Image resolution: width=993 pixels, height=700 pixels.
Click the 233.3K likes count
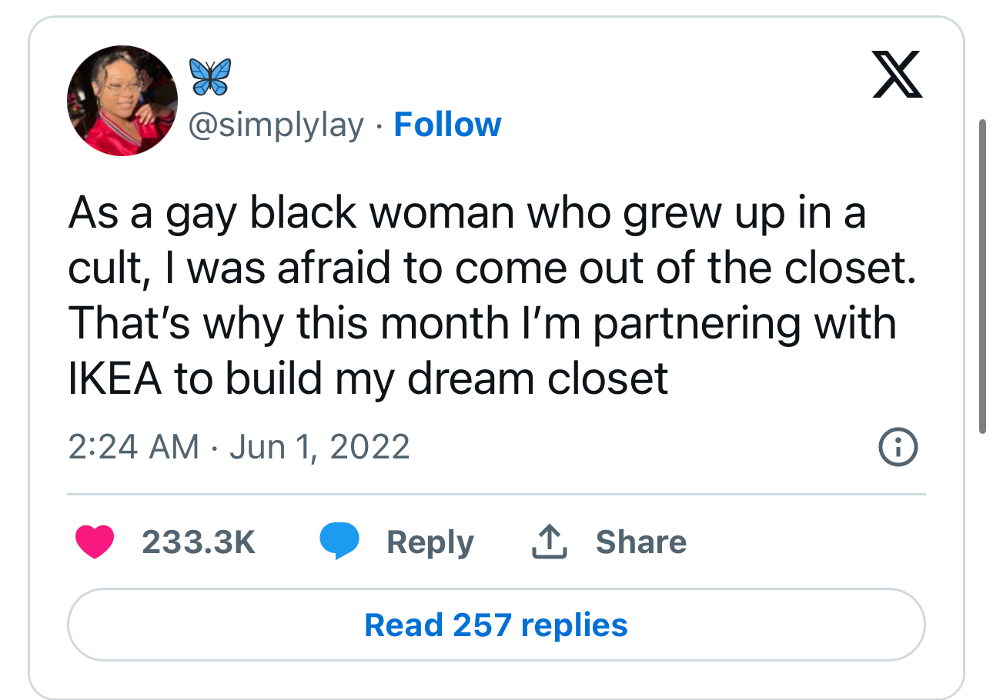point(199,542)
